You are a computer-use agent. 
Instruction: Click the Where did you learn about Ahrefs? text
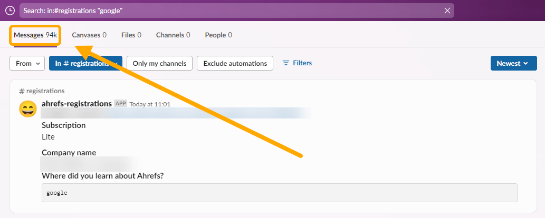[x=102, y=176]
